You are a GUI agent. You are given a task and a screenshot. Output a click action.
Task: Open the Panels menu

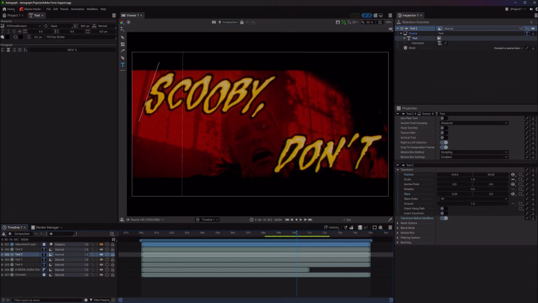[64, 9]
